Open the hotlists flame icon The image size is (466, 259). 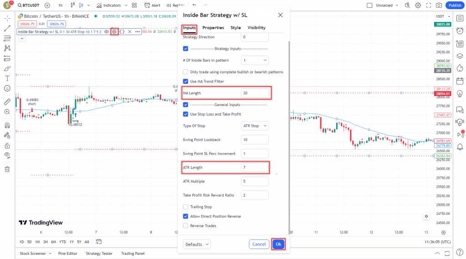460,68
